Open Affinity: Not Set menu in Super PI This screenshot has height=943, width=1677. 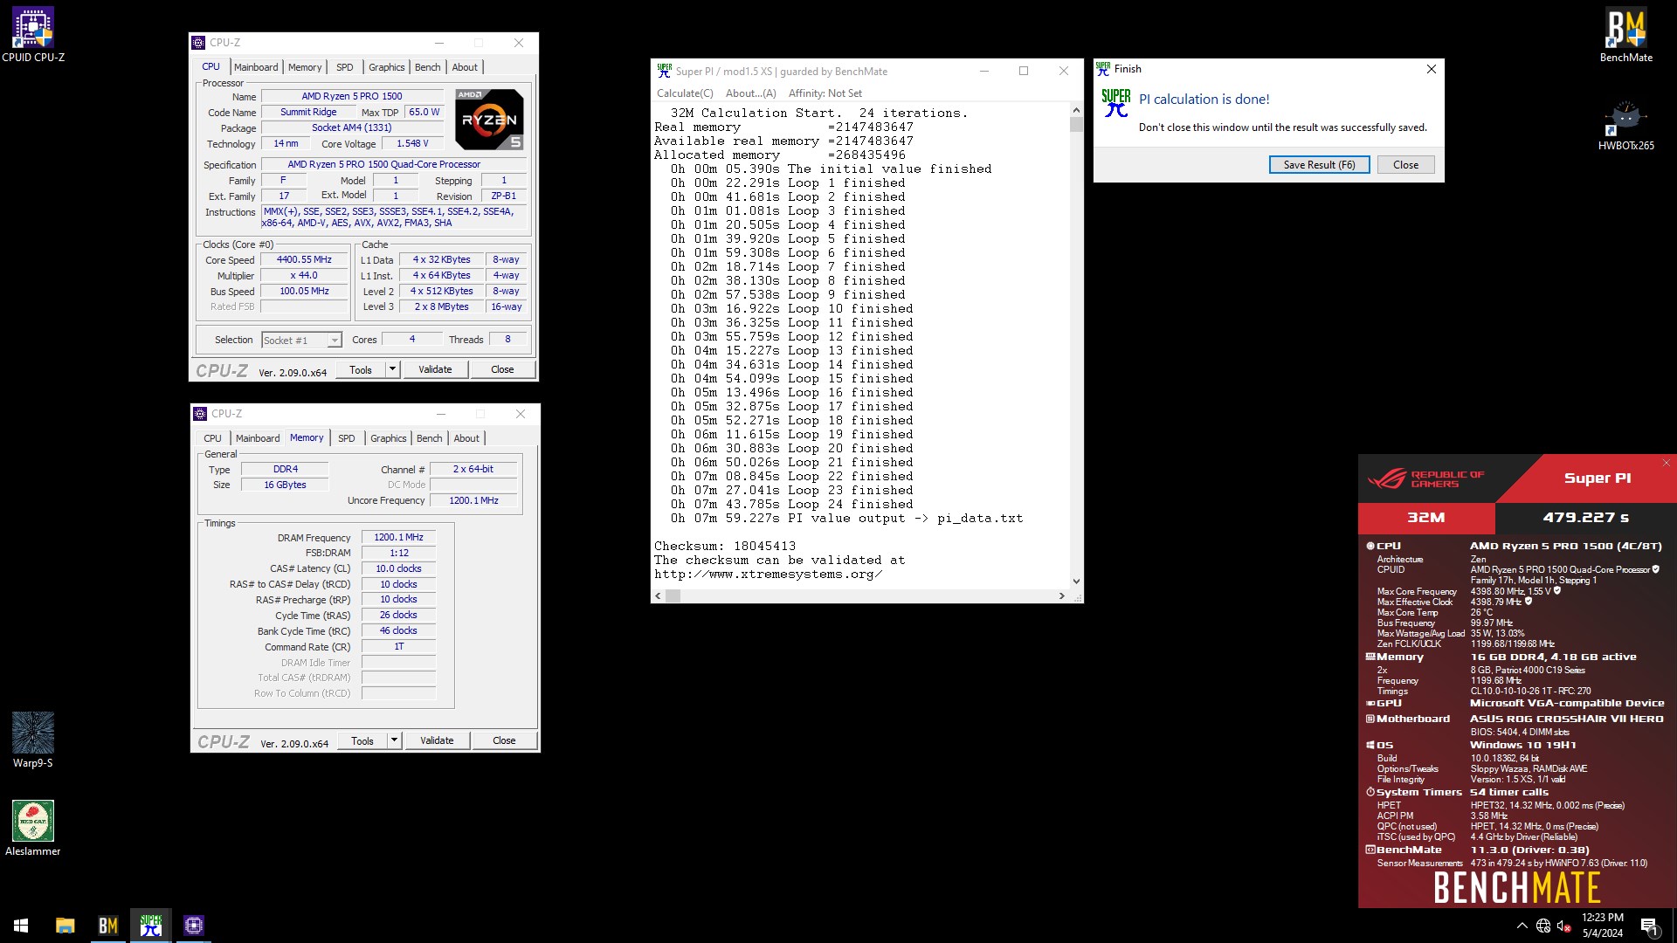coord(825,93)
